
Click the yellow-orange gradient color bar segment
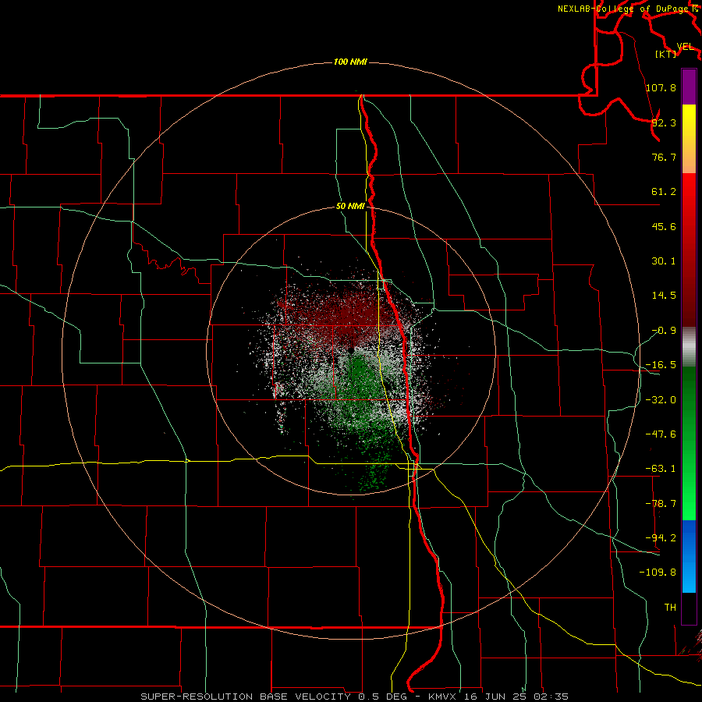(x=689, y=139)
